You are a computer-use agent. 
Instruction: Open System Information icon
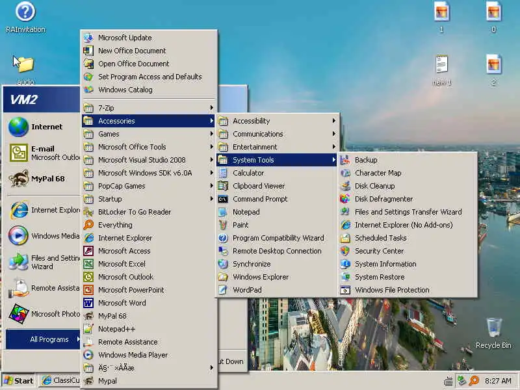pyautogui.click(x=345, y=264)
